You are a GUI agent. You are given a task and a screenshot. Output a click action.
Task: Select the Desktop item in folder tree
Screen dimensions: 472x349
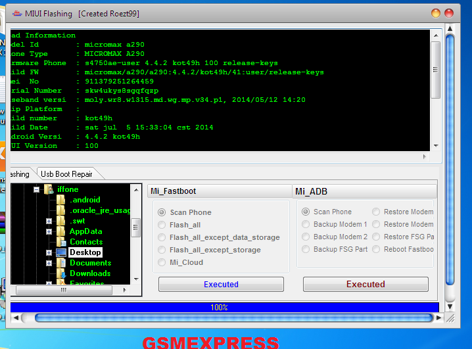pyautogui.click(x=85, y=252)
